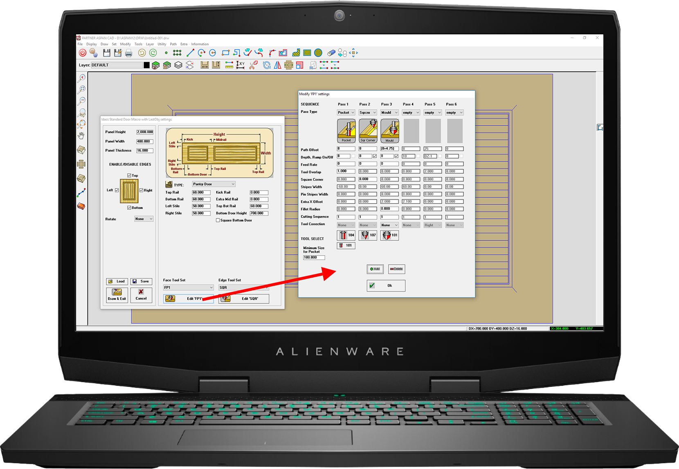Click the red power exit icon

[x=83, y=53]
